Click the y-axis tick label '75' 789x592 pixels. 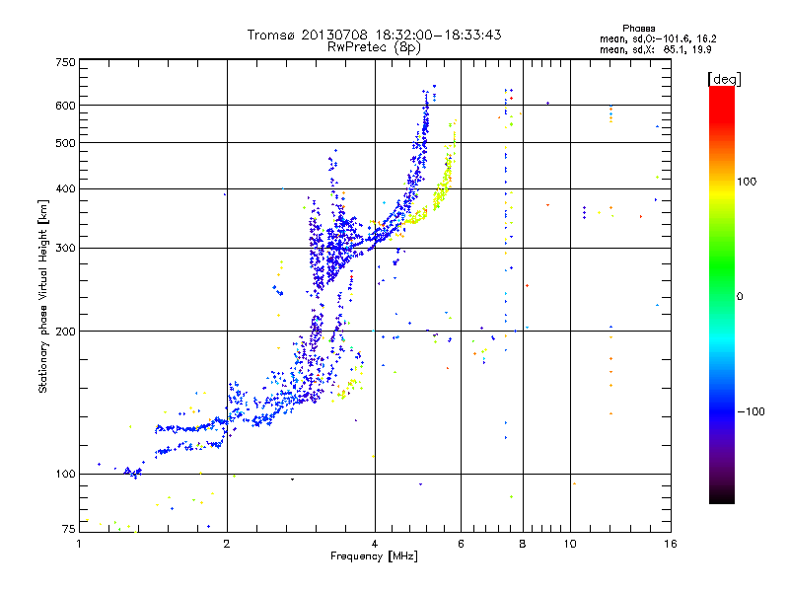coord(69,529)
